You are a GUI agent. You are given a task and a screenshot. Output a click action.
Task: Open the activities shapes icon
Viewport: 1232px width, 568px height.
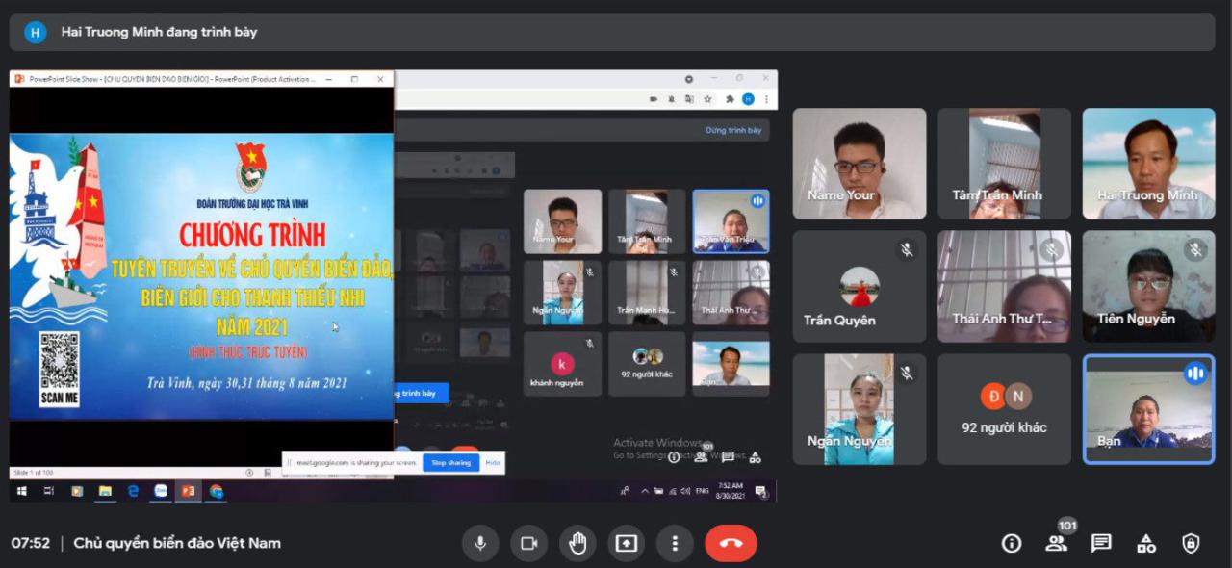(1146, 543)
